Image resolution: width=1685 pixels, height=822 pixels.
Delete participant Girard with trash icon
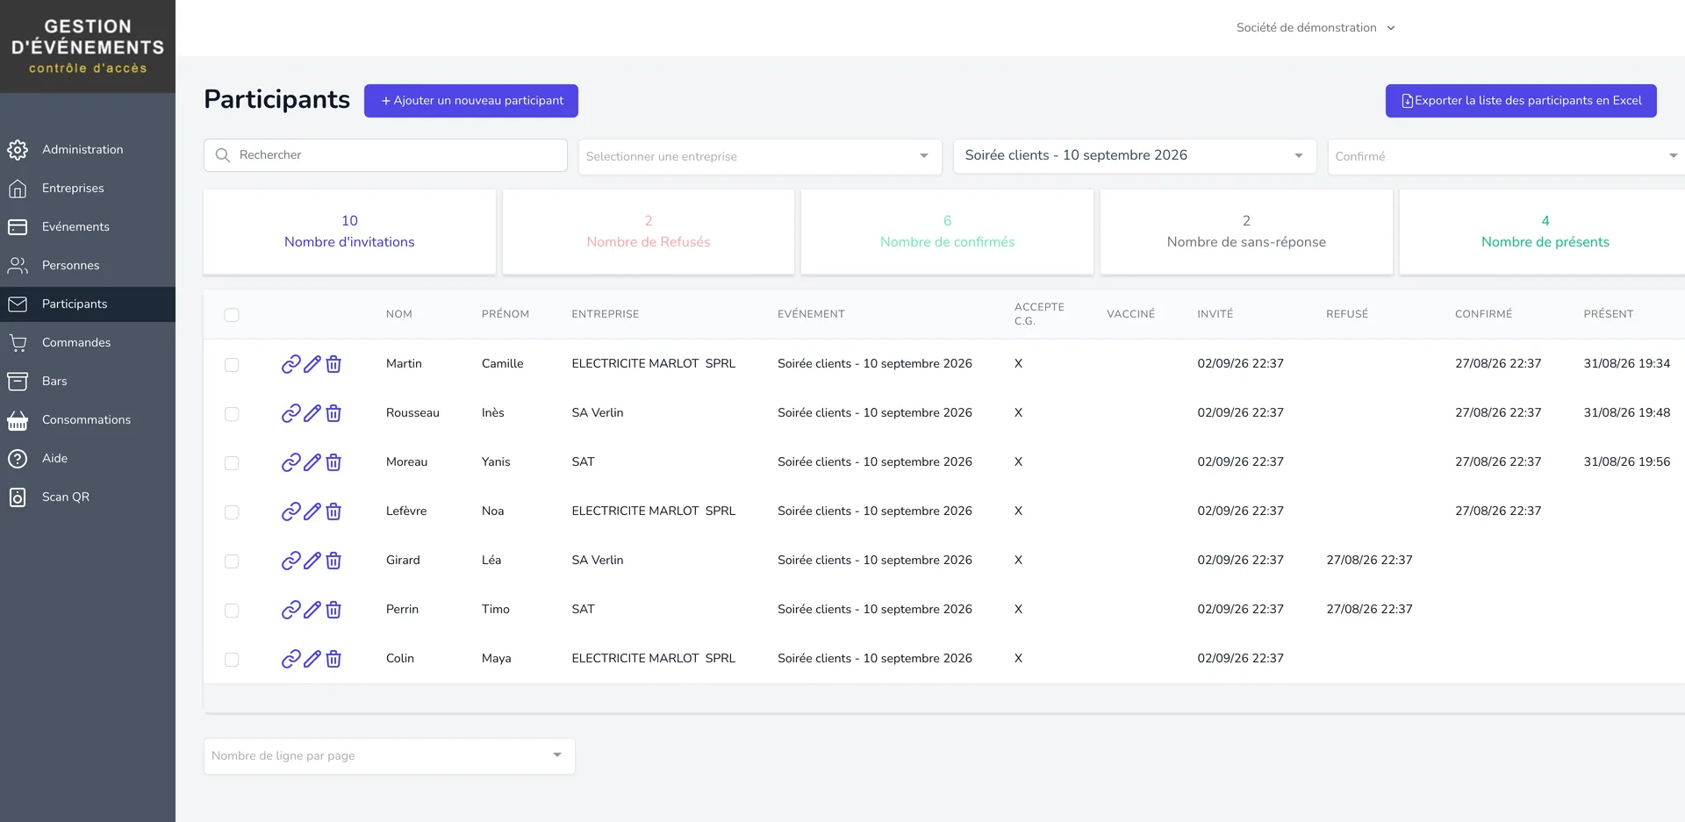tap(333, 561)
